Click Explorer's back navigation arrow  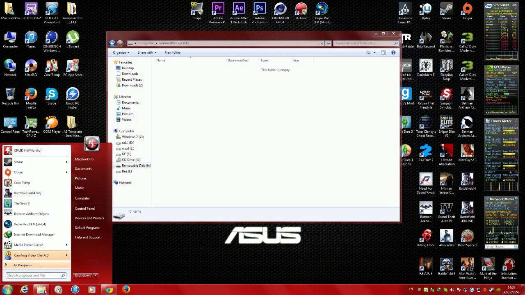(112, 43)
